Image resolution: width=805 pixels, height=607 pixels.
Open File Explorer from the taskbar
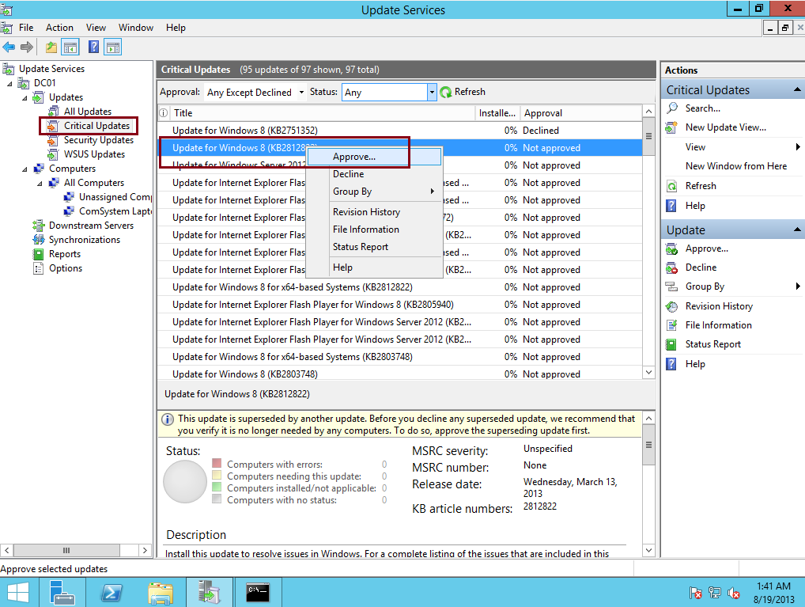[x=161, y=593]
